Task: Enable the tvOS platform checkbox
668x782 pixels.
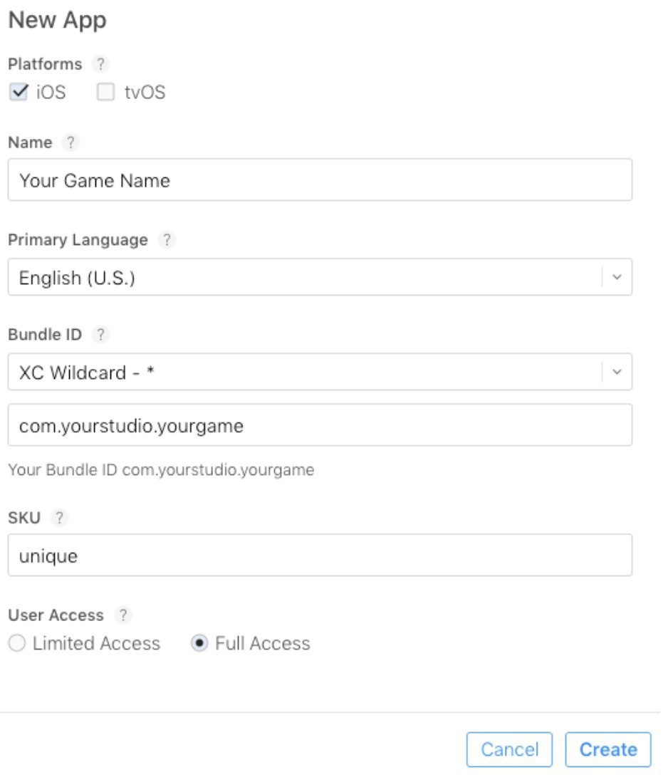Action: tap(105, 93)
